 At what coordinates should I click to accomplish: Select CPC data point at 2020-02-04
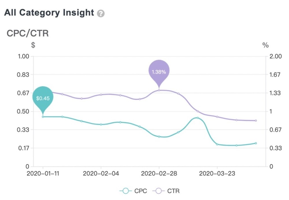coord(101,125)
